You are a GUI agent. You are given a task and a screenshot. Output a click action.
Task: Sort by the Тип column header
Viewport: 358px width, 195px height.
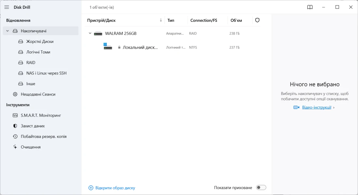(x=171, y=20)
